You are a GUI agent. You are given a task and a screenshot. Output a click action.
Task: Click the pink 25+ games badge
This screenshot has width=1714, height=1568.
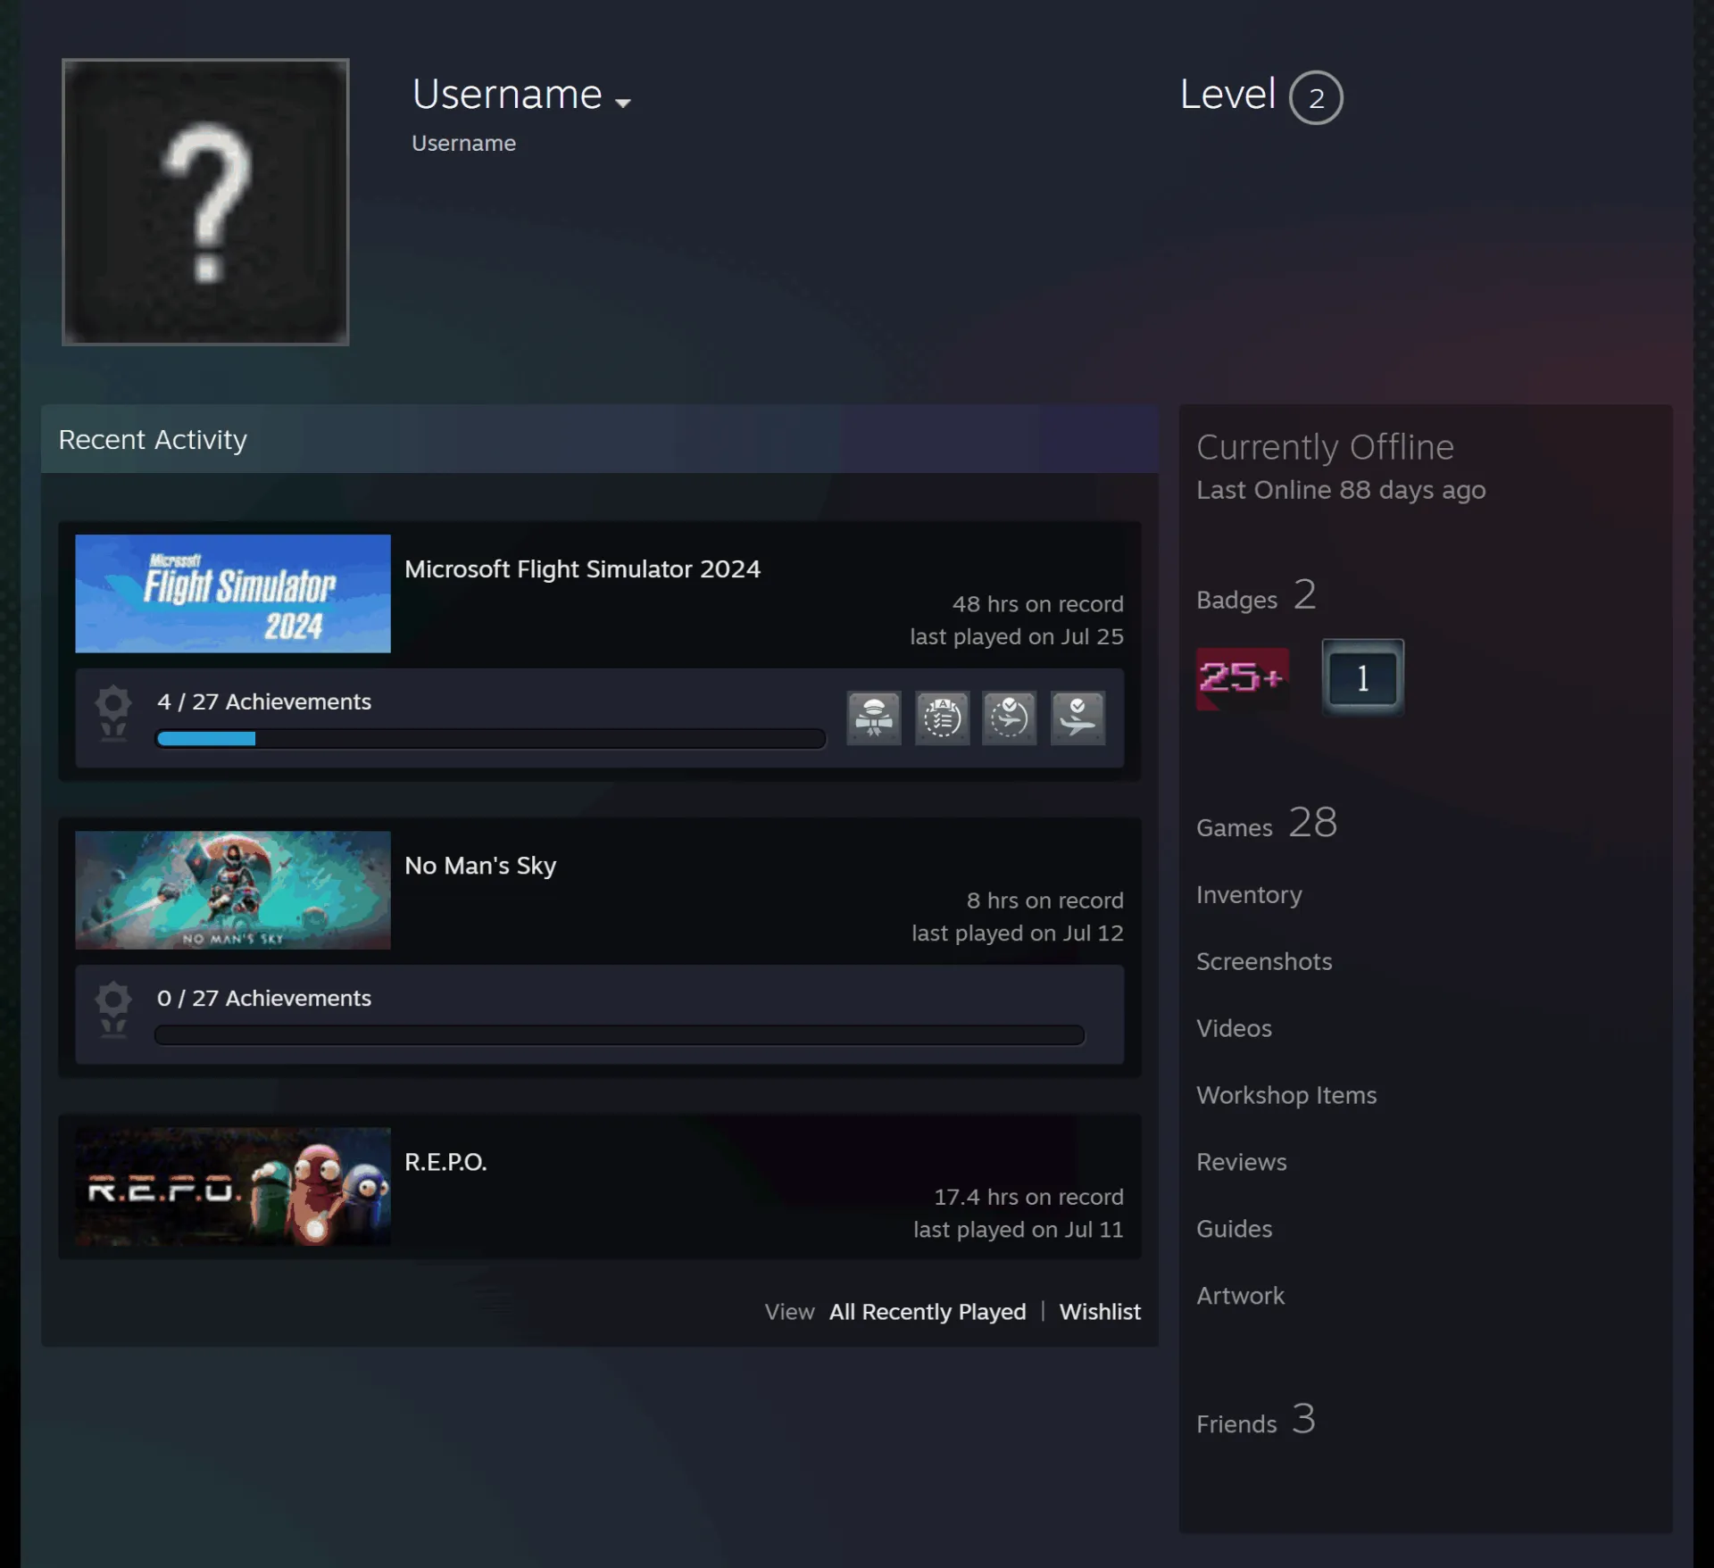[1242, 678]
